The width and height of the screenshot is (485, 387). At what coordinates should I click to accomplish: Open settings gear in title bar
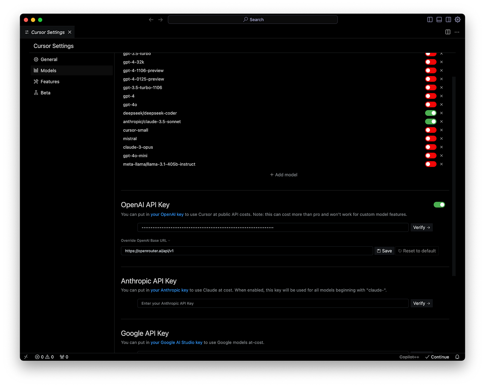tap(458, 20)
